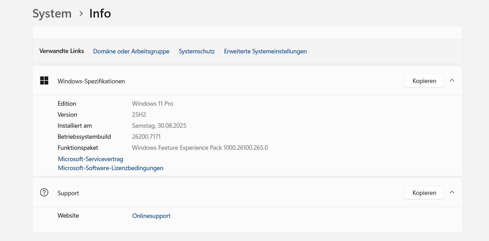Open Microsoft-Software-Lizenzbedingungen link

tap(110, 168)
